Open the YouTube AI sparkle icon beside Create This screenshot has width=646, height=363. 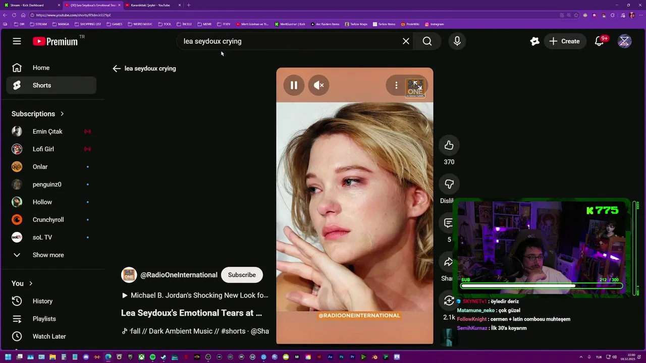coord(534,41)
